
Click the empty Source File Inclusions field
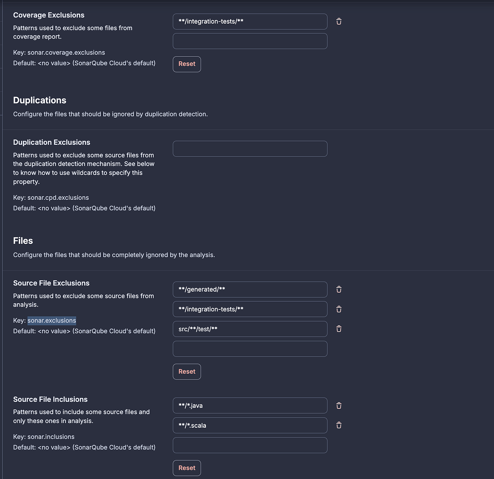(x=250, y=445)
